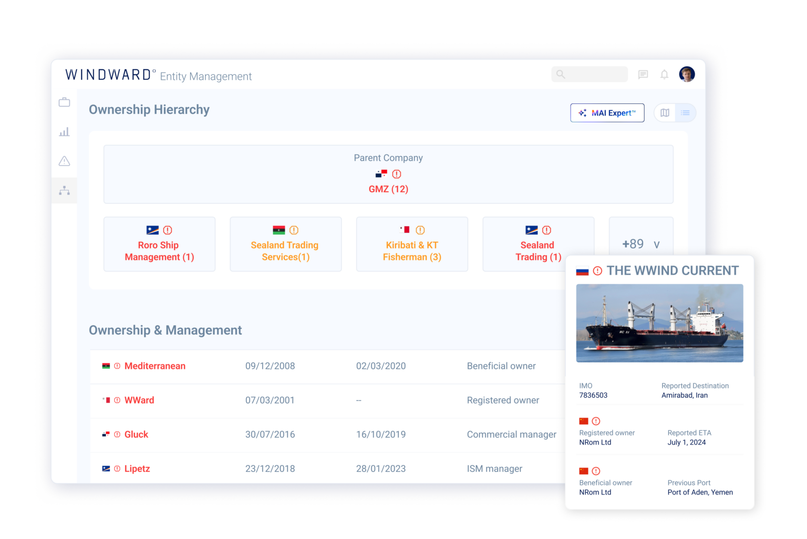Open the Sealand Trading Services entity card
Viewport: 807px width, 539px height.
click(x=285, y=244)
